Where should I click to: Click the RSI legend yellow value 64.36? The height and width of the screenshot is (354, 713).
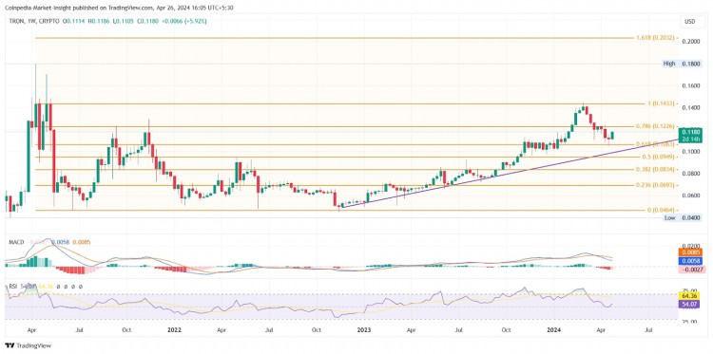(x=47, y=287)
